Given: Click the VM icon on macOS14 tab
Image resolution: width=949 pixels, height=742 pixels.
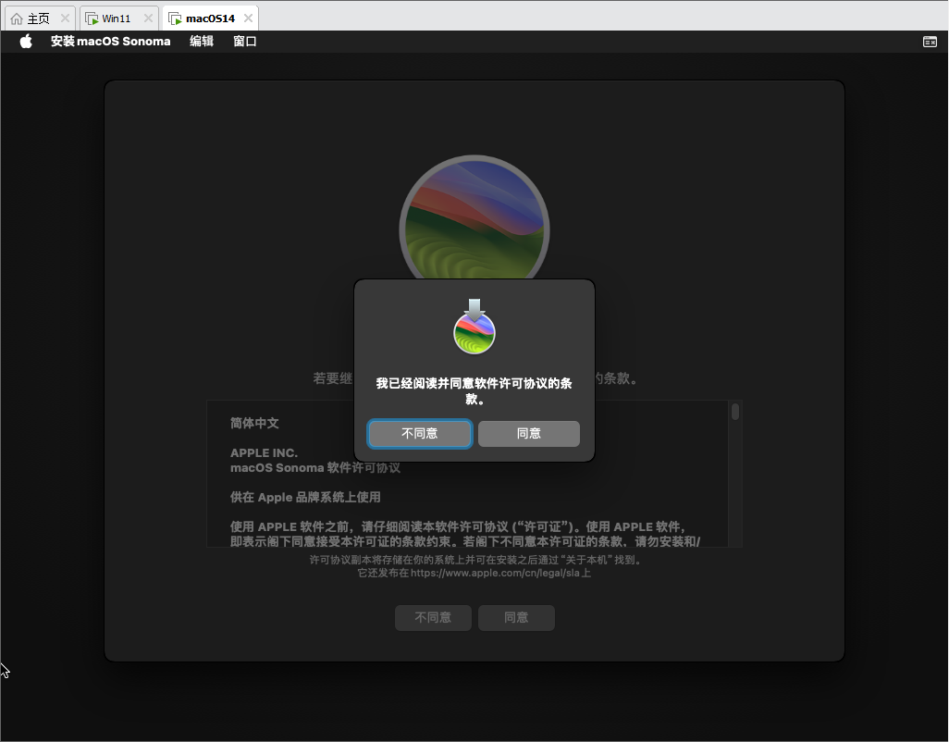Looking at the screenshot, I should coord(175,19).
